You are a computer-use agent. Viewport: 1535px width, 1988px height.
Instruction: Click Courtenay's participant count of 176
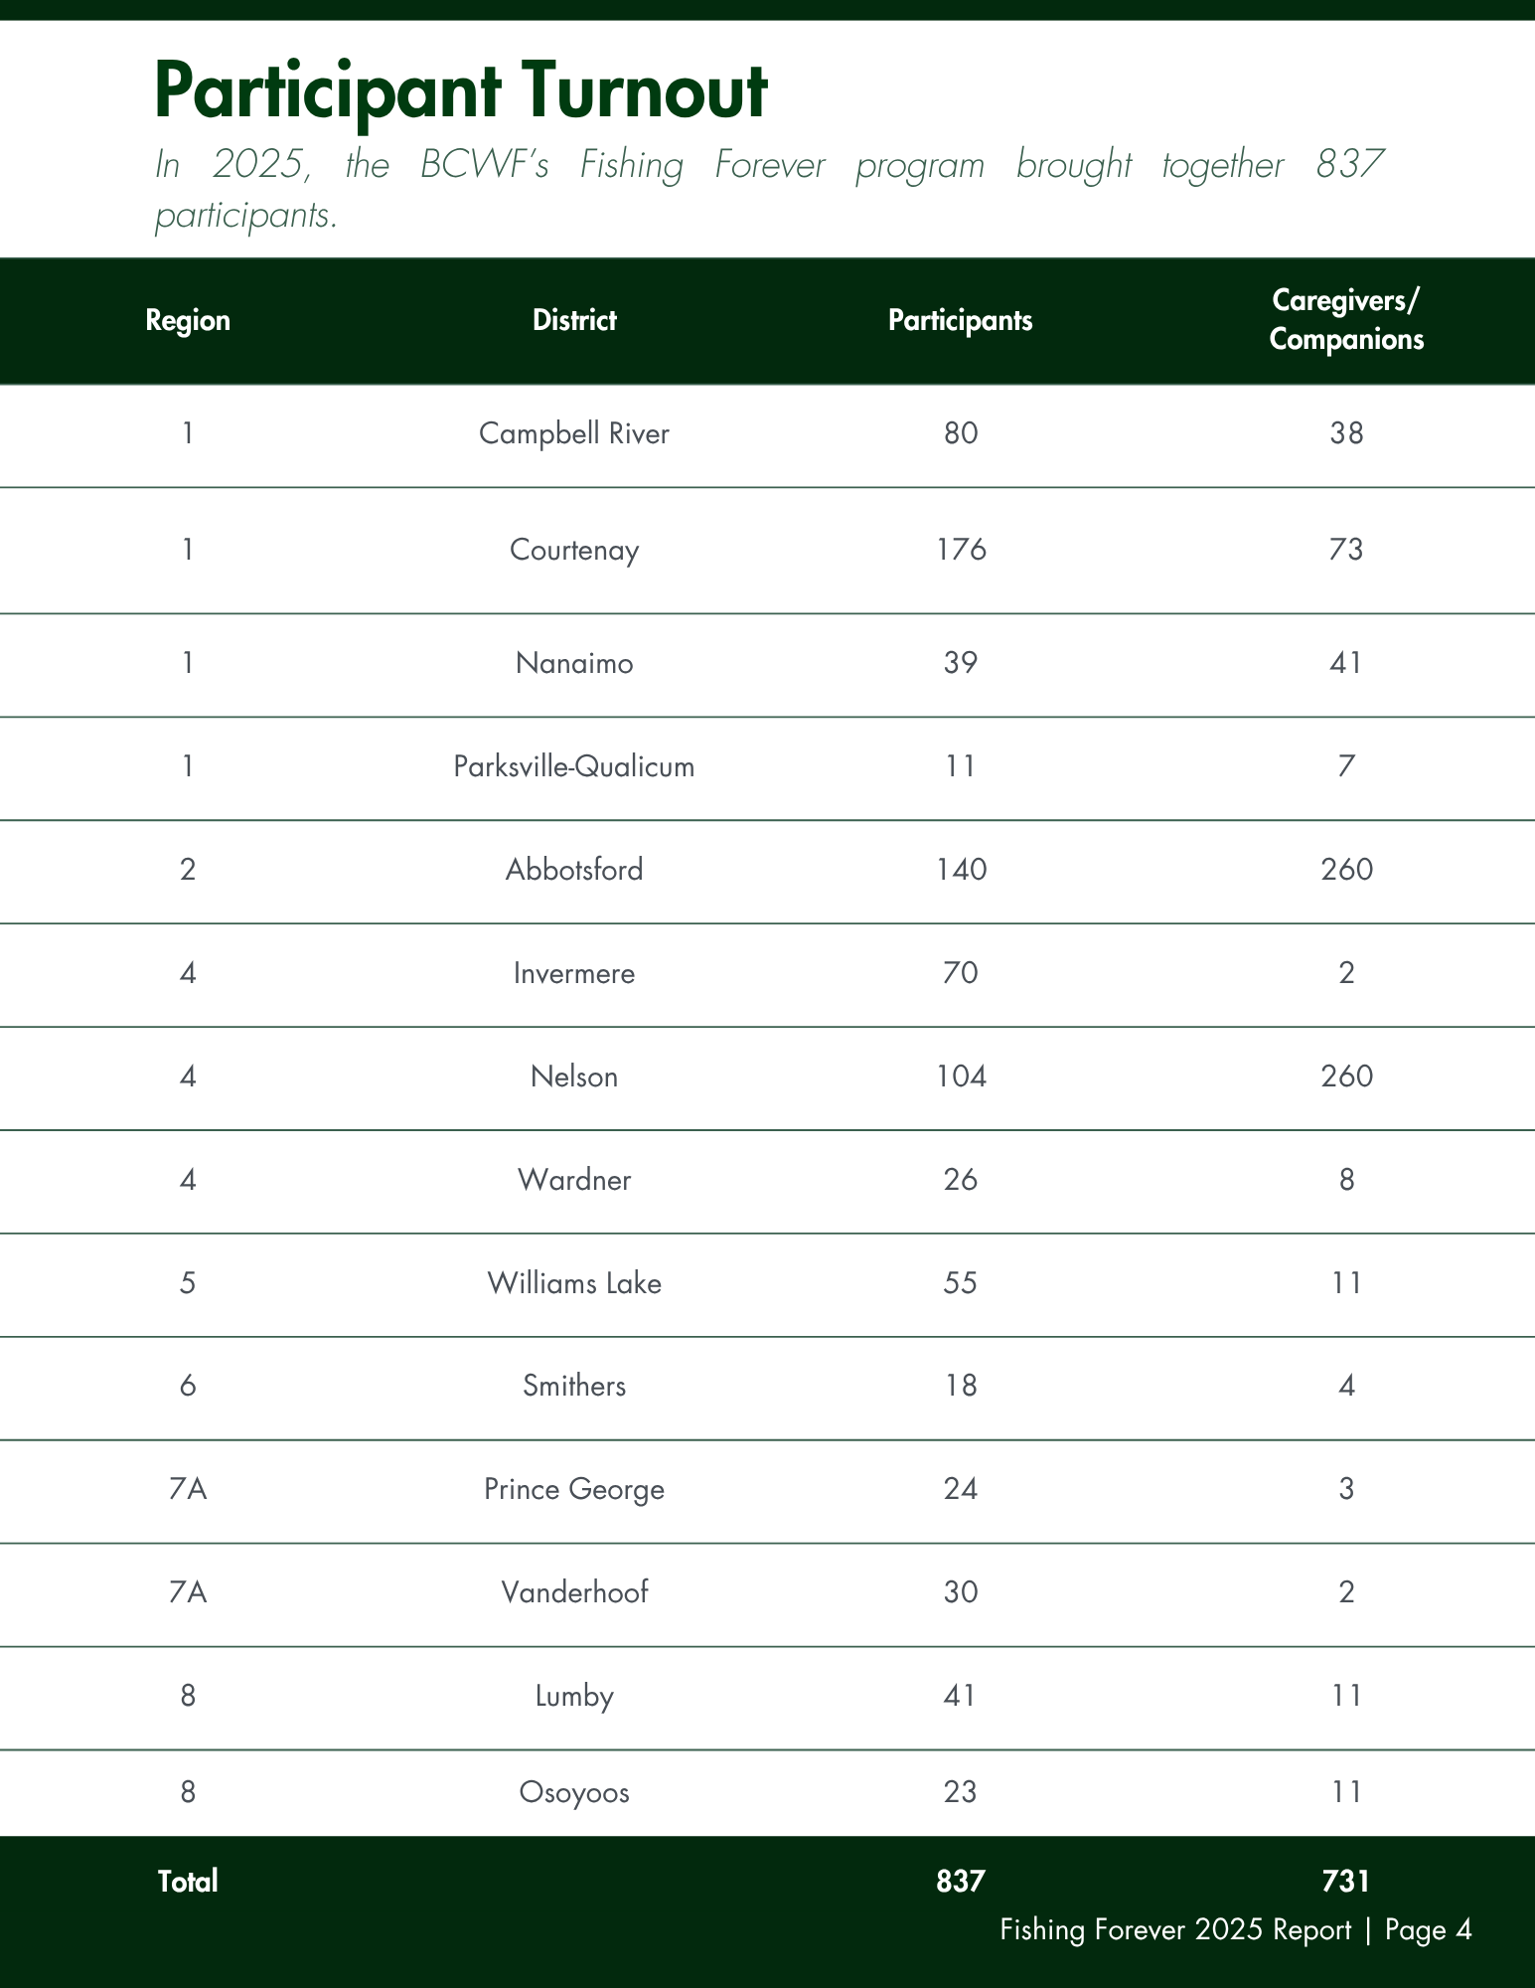click(x=961, y=550)
